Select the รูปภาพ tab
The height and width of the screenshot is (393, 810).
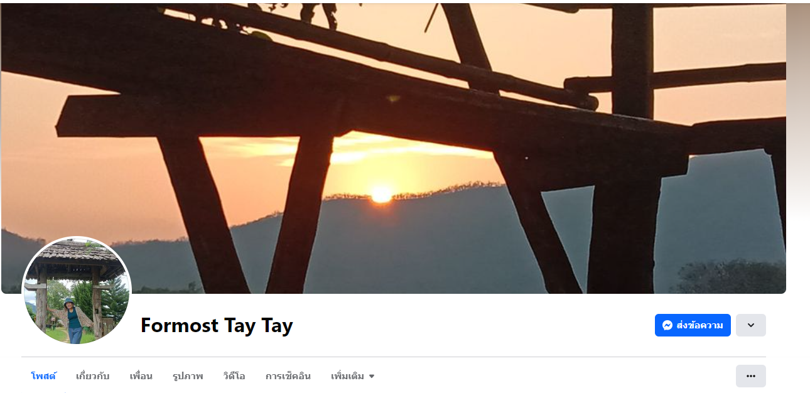pyautogui.click(x=188, y=376)
